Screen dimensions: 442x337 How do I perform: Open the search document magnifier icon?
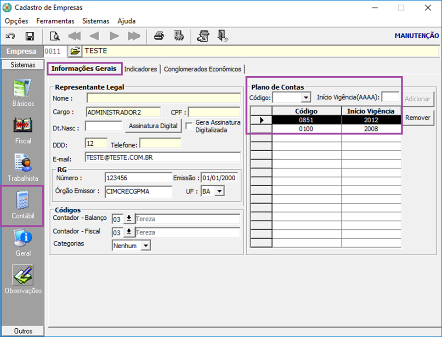point(55,36)
